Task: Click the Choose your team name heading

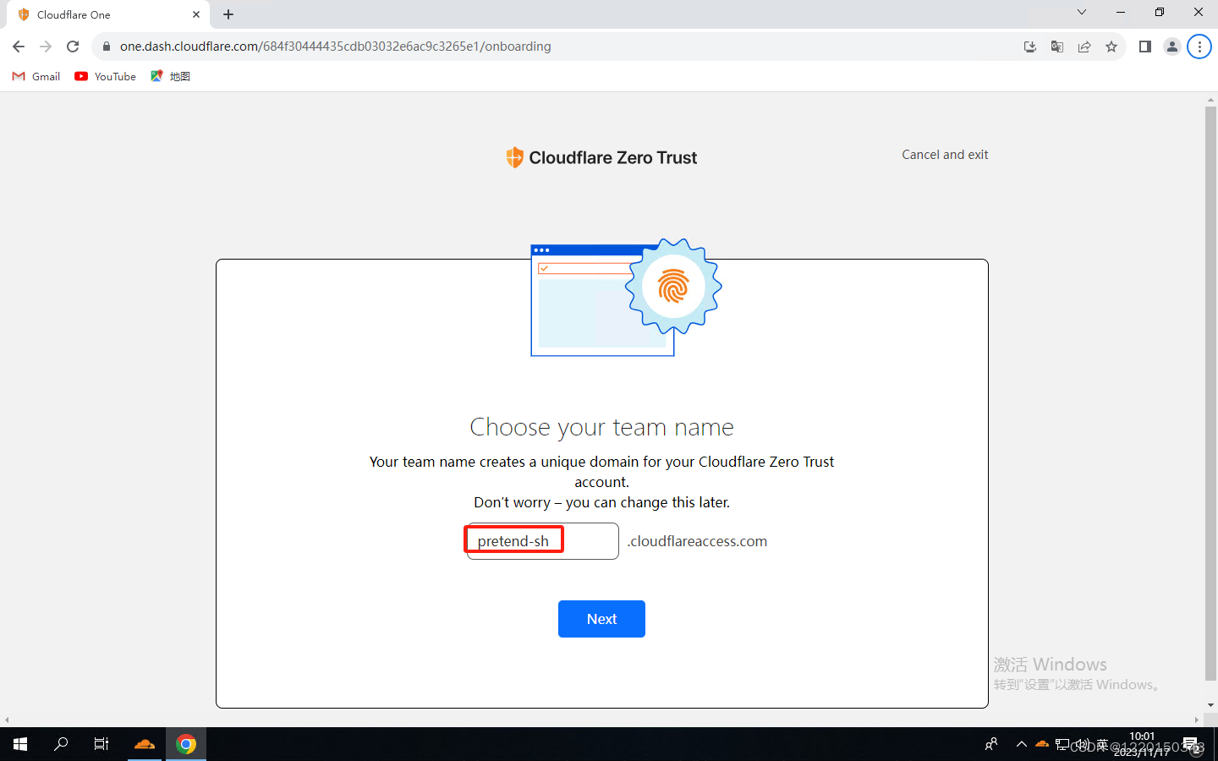Action: pyautogui.click(x=601, y=427)
